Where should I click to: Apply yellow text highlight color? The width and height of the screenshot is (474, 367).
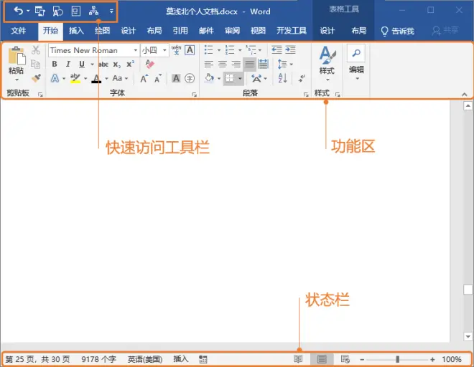point(75,78)
